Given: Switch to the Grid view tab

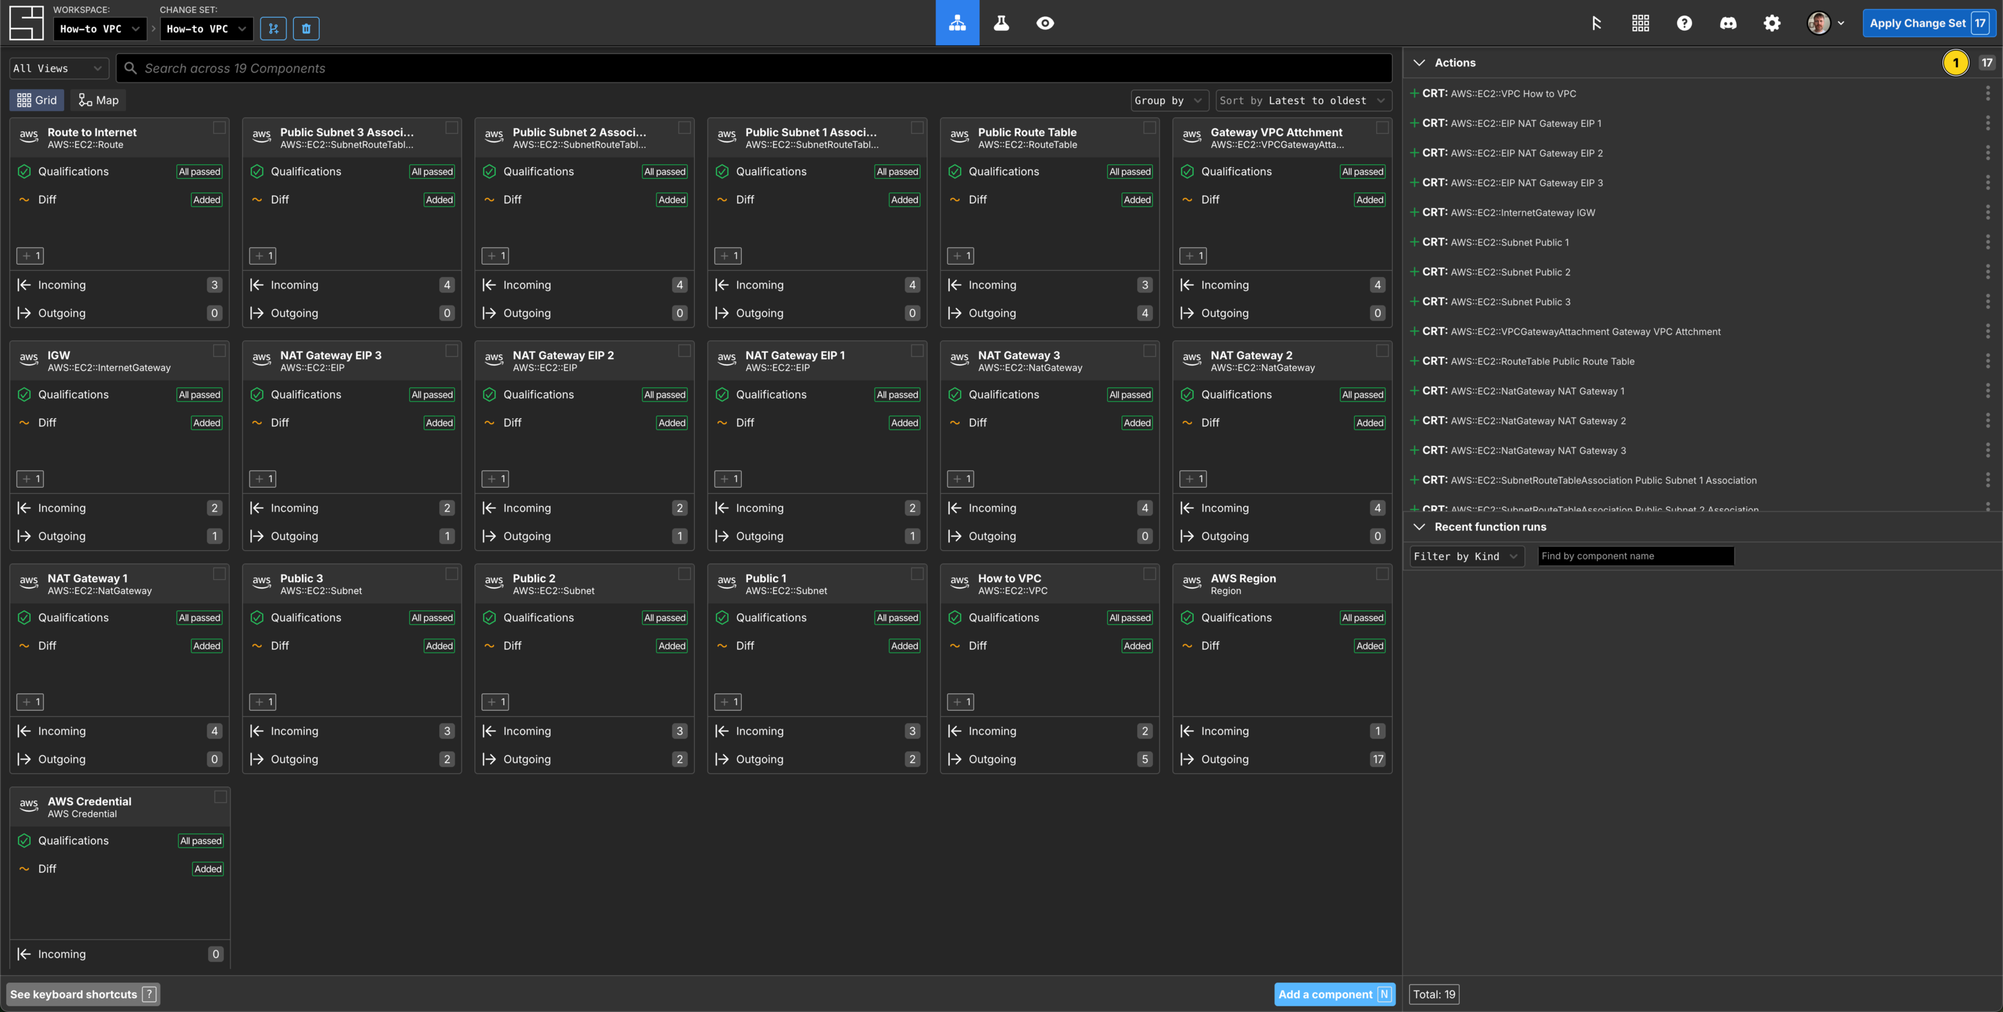Looking at the screenshot, I should coord(37,100).
